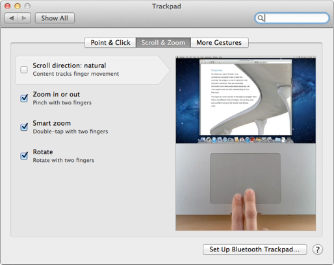Toggle the Rotate checkbox off
The width and height of the screenshot is (334, 265).
coord(24,156)
